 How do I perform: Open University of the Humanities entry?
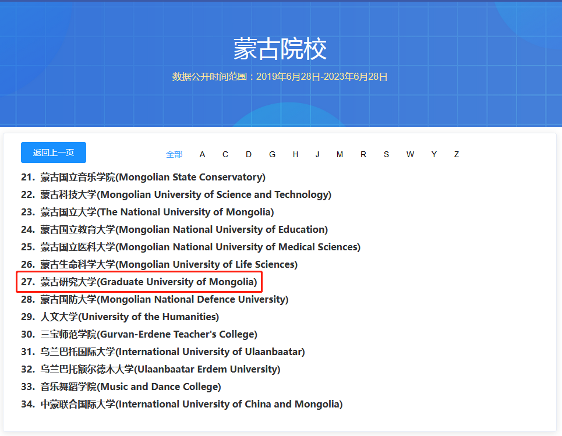[x=120, y=317]
